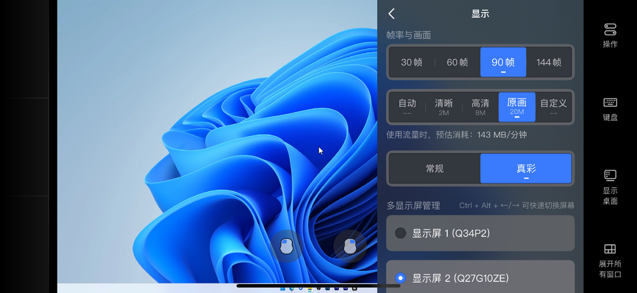Set picture quality to 自动
Screen dimensions: 637x293
[x=407, y=106]
